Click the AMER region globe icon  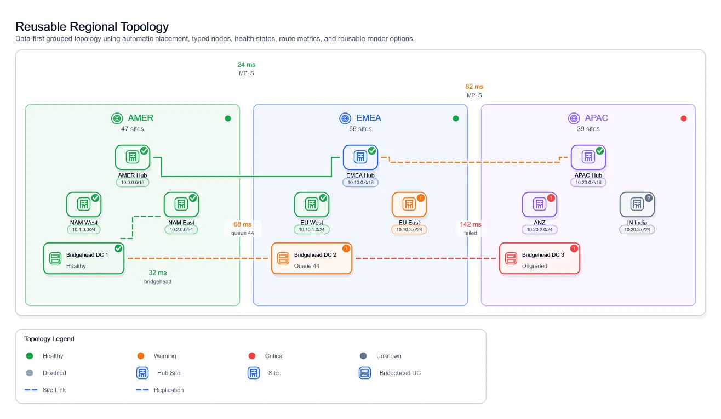click(117, 118)
